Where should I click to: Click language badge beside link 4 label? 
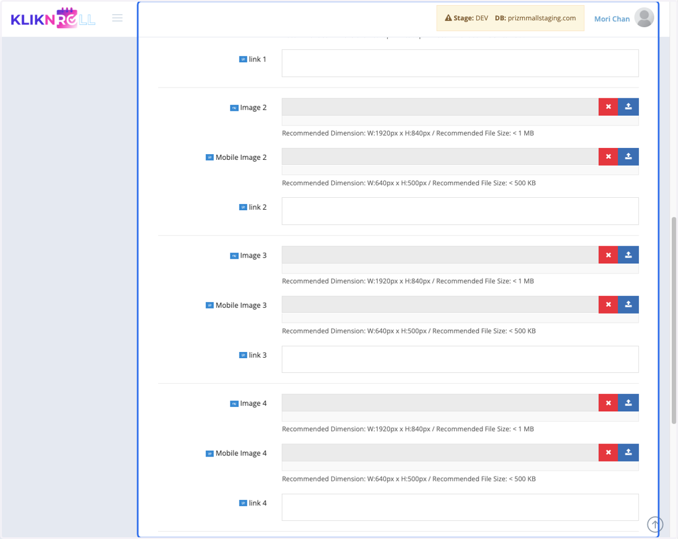[x=243, y=503]
